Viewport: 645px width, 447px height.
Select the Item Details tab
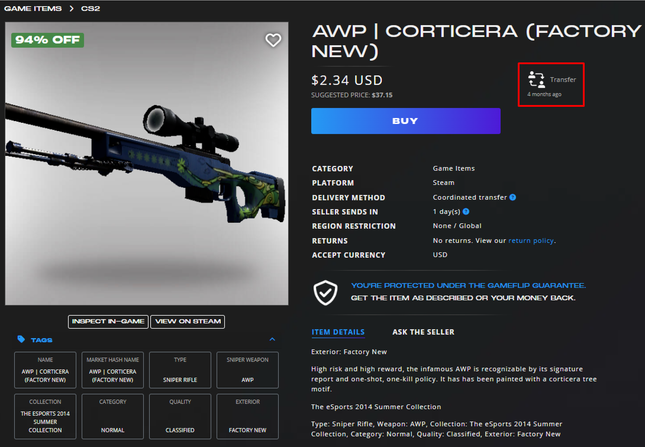[338, 332]
